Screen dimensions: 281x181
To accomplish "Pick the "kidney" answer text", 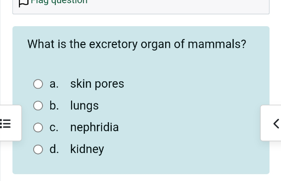I will (x=87, y=149).
